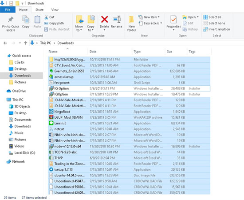Screen dimensions: 244x200
Task: Open Documents in navigation pane
Action: click(20, 120)
